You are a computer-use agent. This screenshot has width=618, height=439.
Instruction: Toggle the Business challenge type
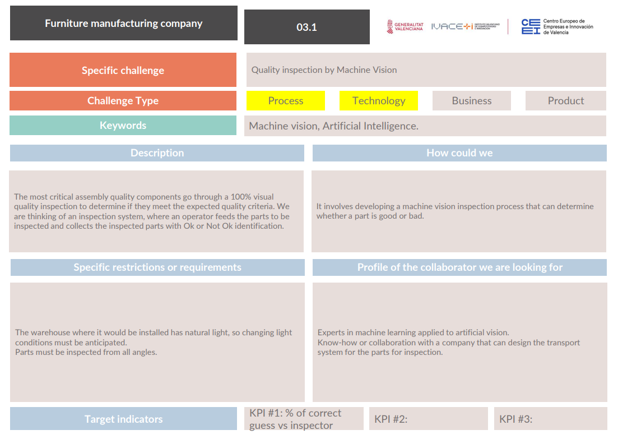coord(471,101)
